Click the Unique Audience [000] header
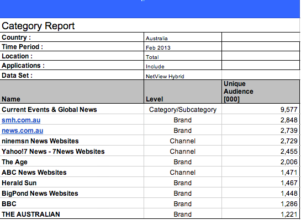 click(261, 92)
